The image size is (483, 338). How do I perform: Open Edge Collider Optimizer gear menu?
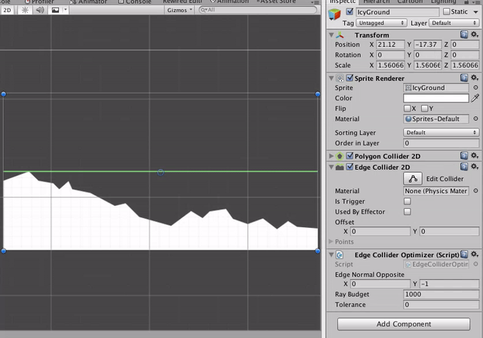point(475,254)
